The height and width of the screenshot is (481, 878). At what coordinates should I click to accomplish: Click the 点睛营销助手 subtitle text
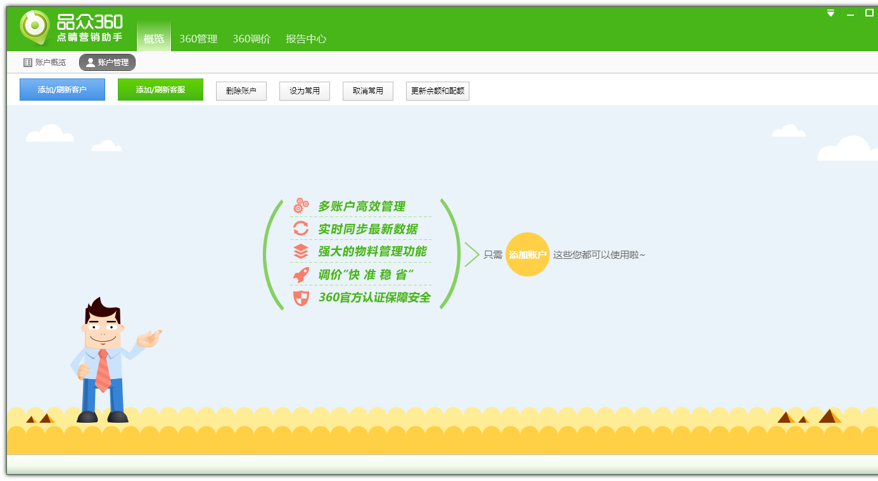coord(89,37)
